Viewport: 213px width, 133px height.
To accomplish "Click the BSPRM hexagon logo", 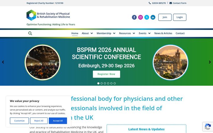I will click(31, 15).
